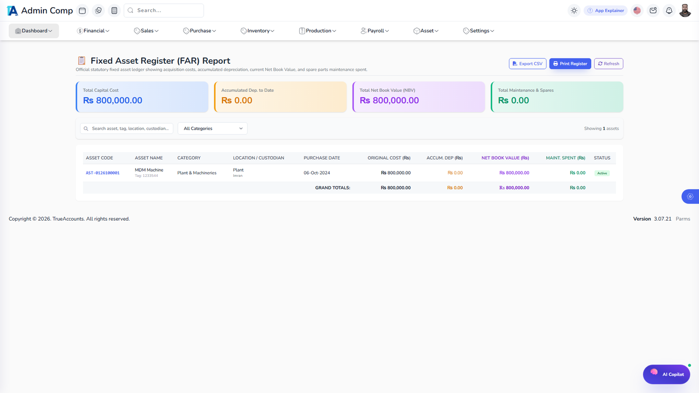699x393 pixels.
Task: Toggle light/dark theme sun icon
Action: pos(574,10)
